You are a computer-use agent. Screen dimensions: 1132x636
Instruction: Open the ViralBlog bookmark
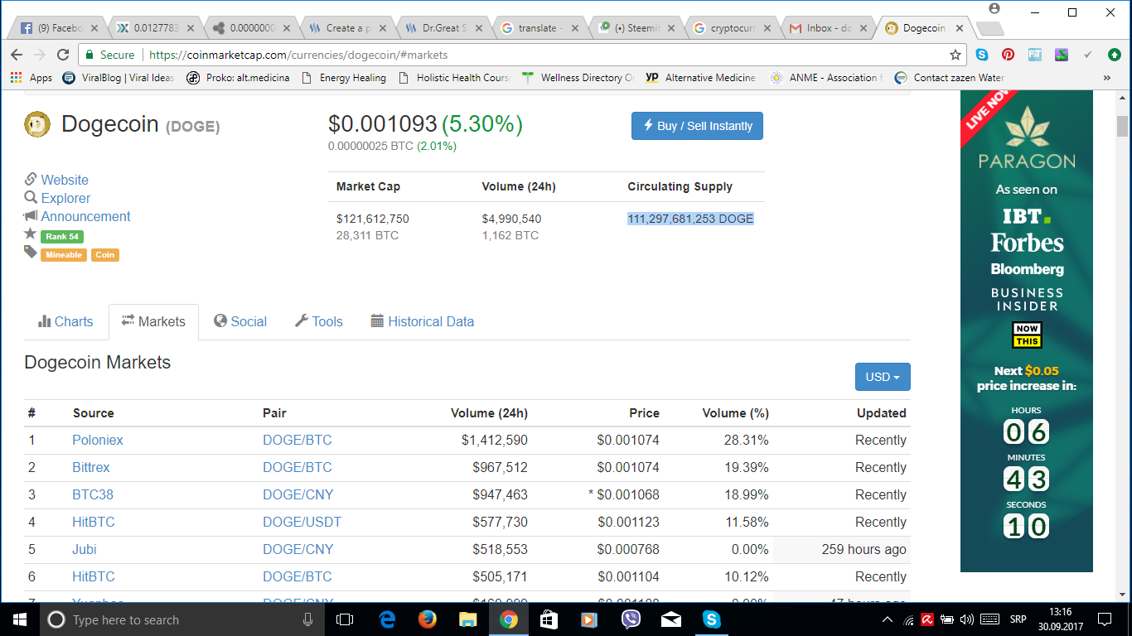[120, 78]
